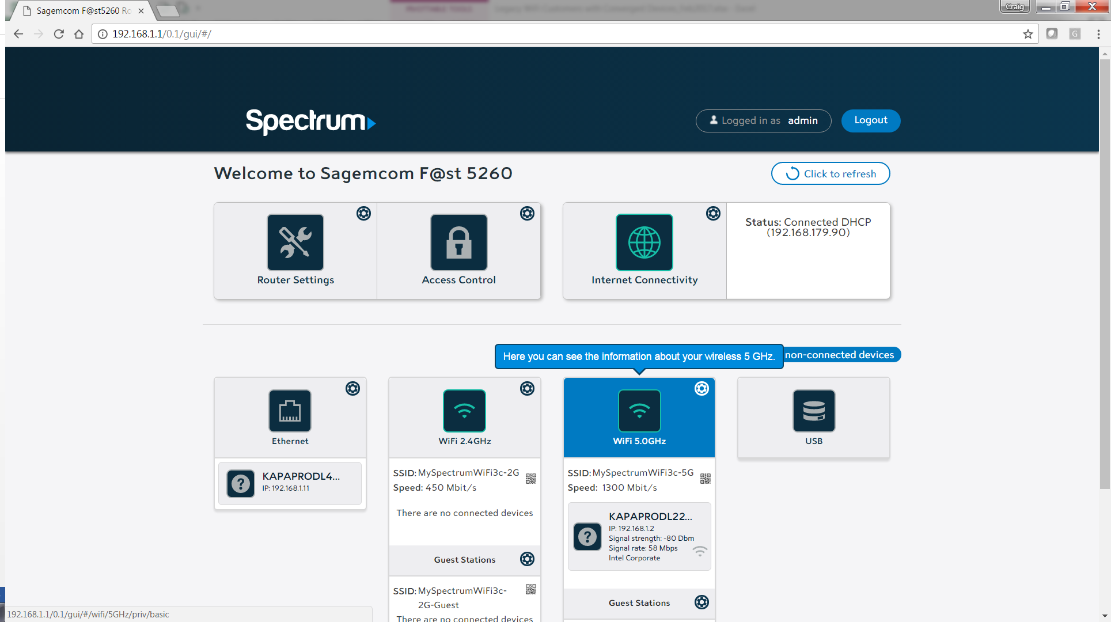
Task: Open the browser home page
Action: [x=79, y=34]
